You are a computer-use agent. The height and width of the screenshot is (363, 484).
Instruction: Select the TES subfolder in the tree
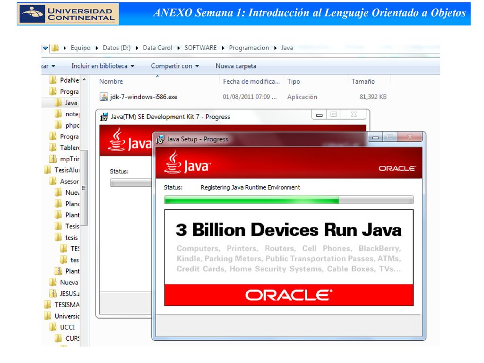pos(75,249)
